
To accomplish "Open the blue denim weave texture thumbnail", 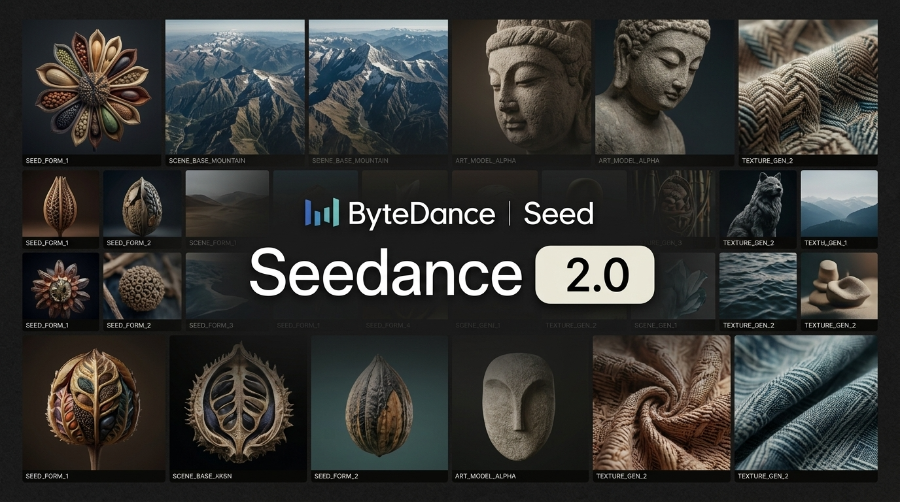I will 806,403.
